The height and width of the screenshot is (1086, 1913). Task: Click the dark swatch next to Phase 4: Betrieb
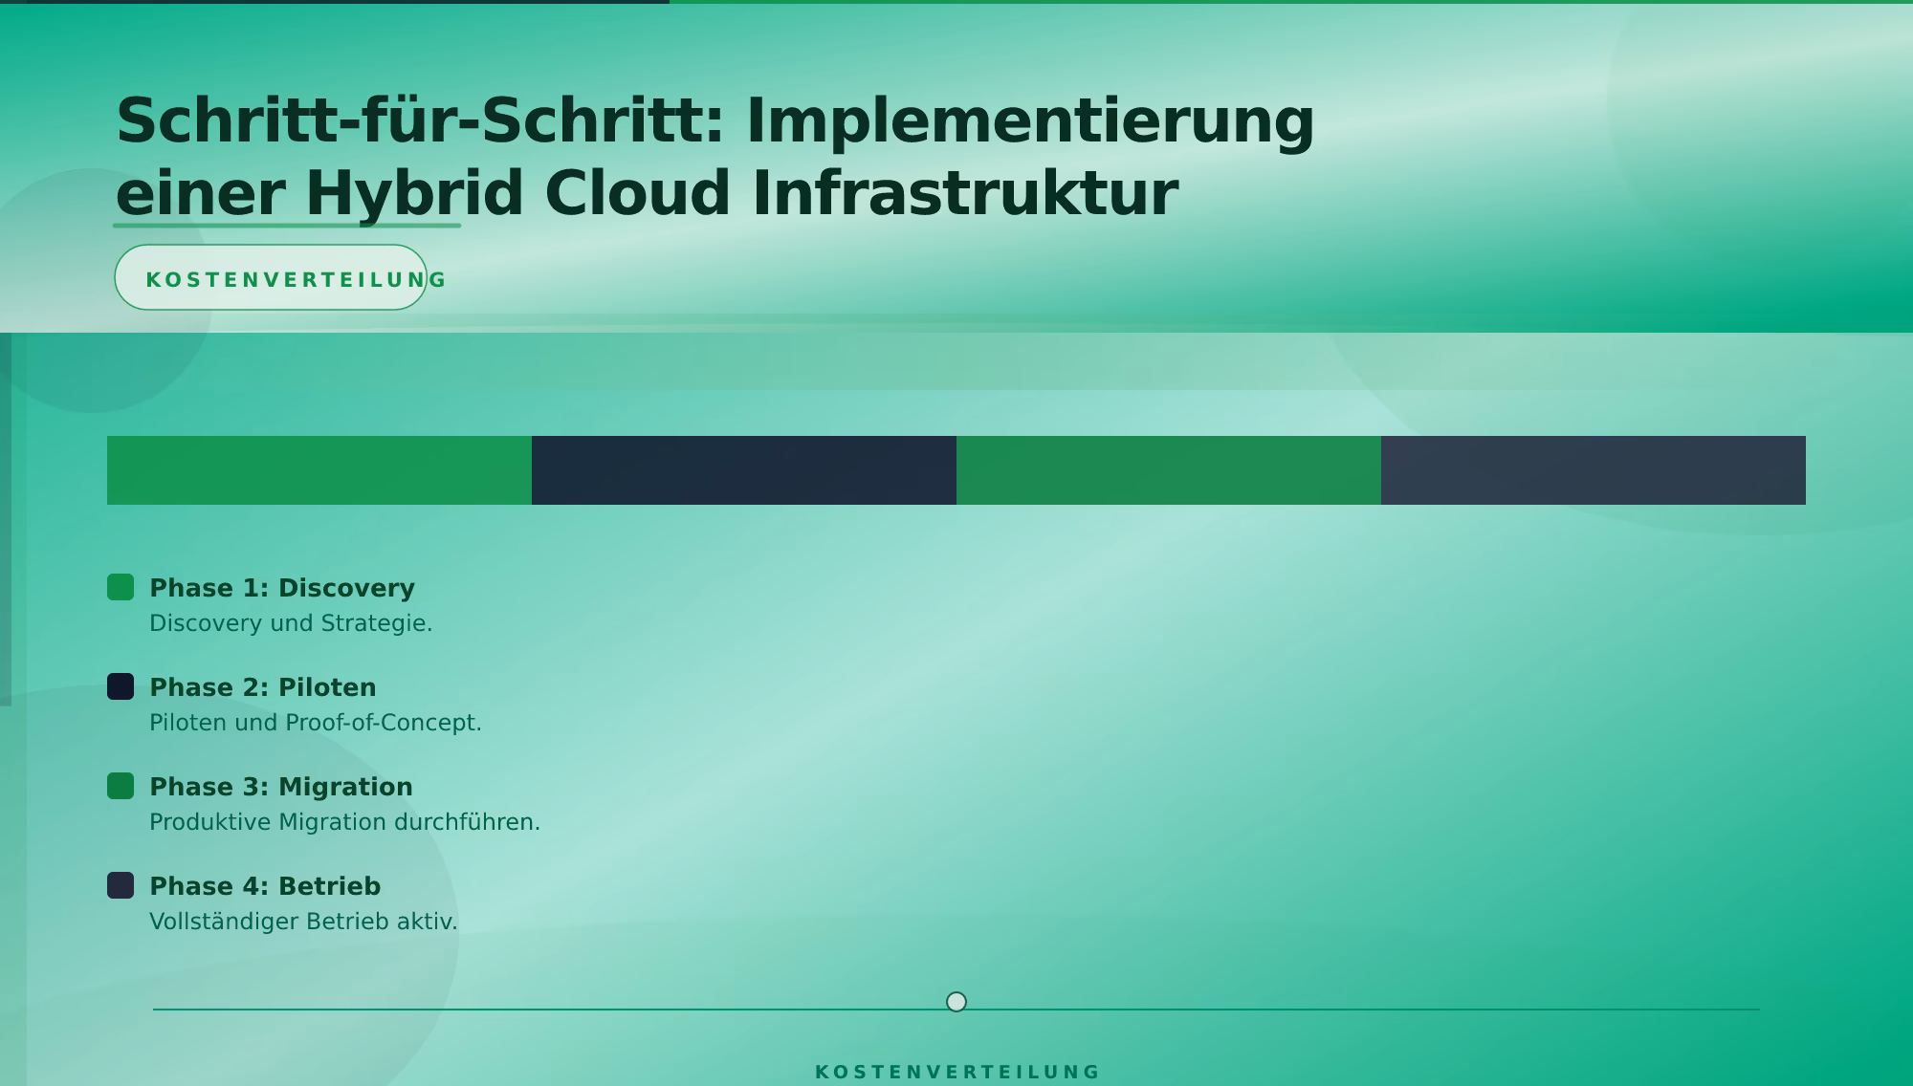coord(121,885)
